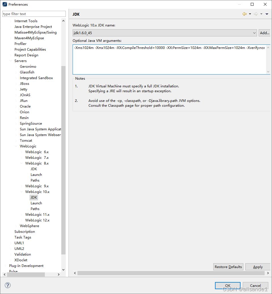Click the Preferences title bar icon
The height and width of the screenshot is (294, 272).
[x=4, y=4]
